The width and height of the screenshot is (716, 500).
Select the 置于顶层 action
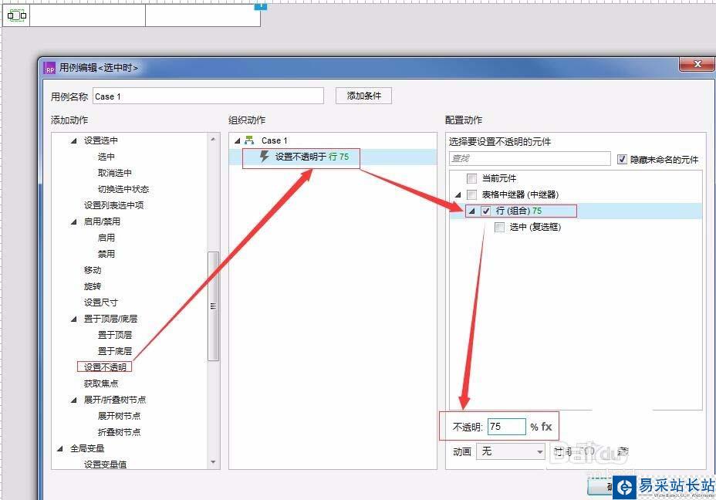coord(115,335)
